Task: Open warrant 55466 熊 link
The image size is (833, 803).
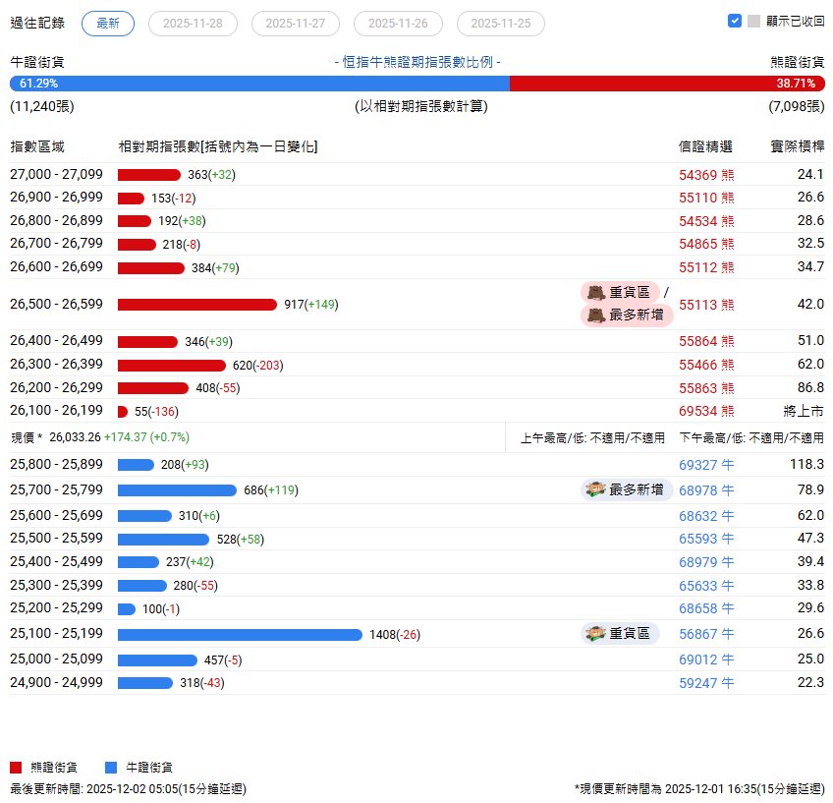Action: tap(706, 365)
